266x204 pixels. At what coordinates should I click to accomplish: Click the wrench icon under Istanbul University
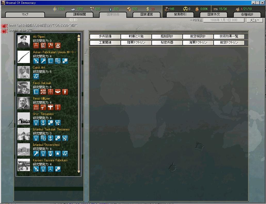coord(36,153)
